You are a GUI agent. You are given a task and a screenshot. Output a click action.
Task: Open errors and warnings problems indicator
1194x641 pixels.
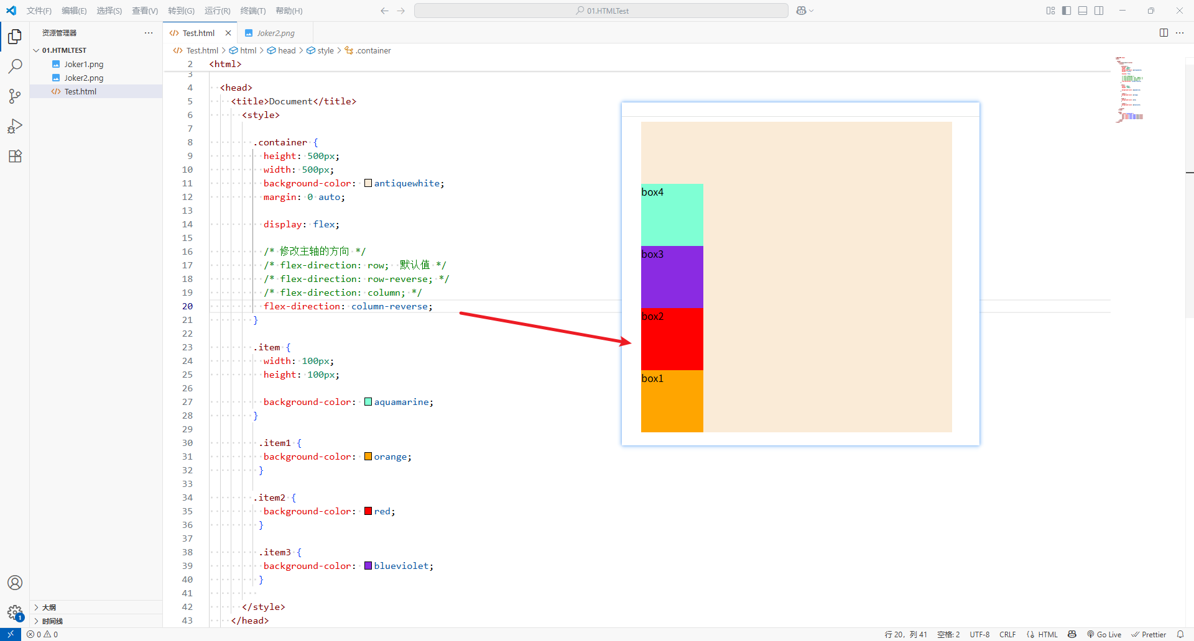(42, 634)
